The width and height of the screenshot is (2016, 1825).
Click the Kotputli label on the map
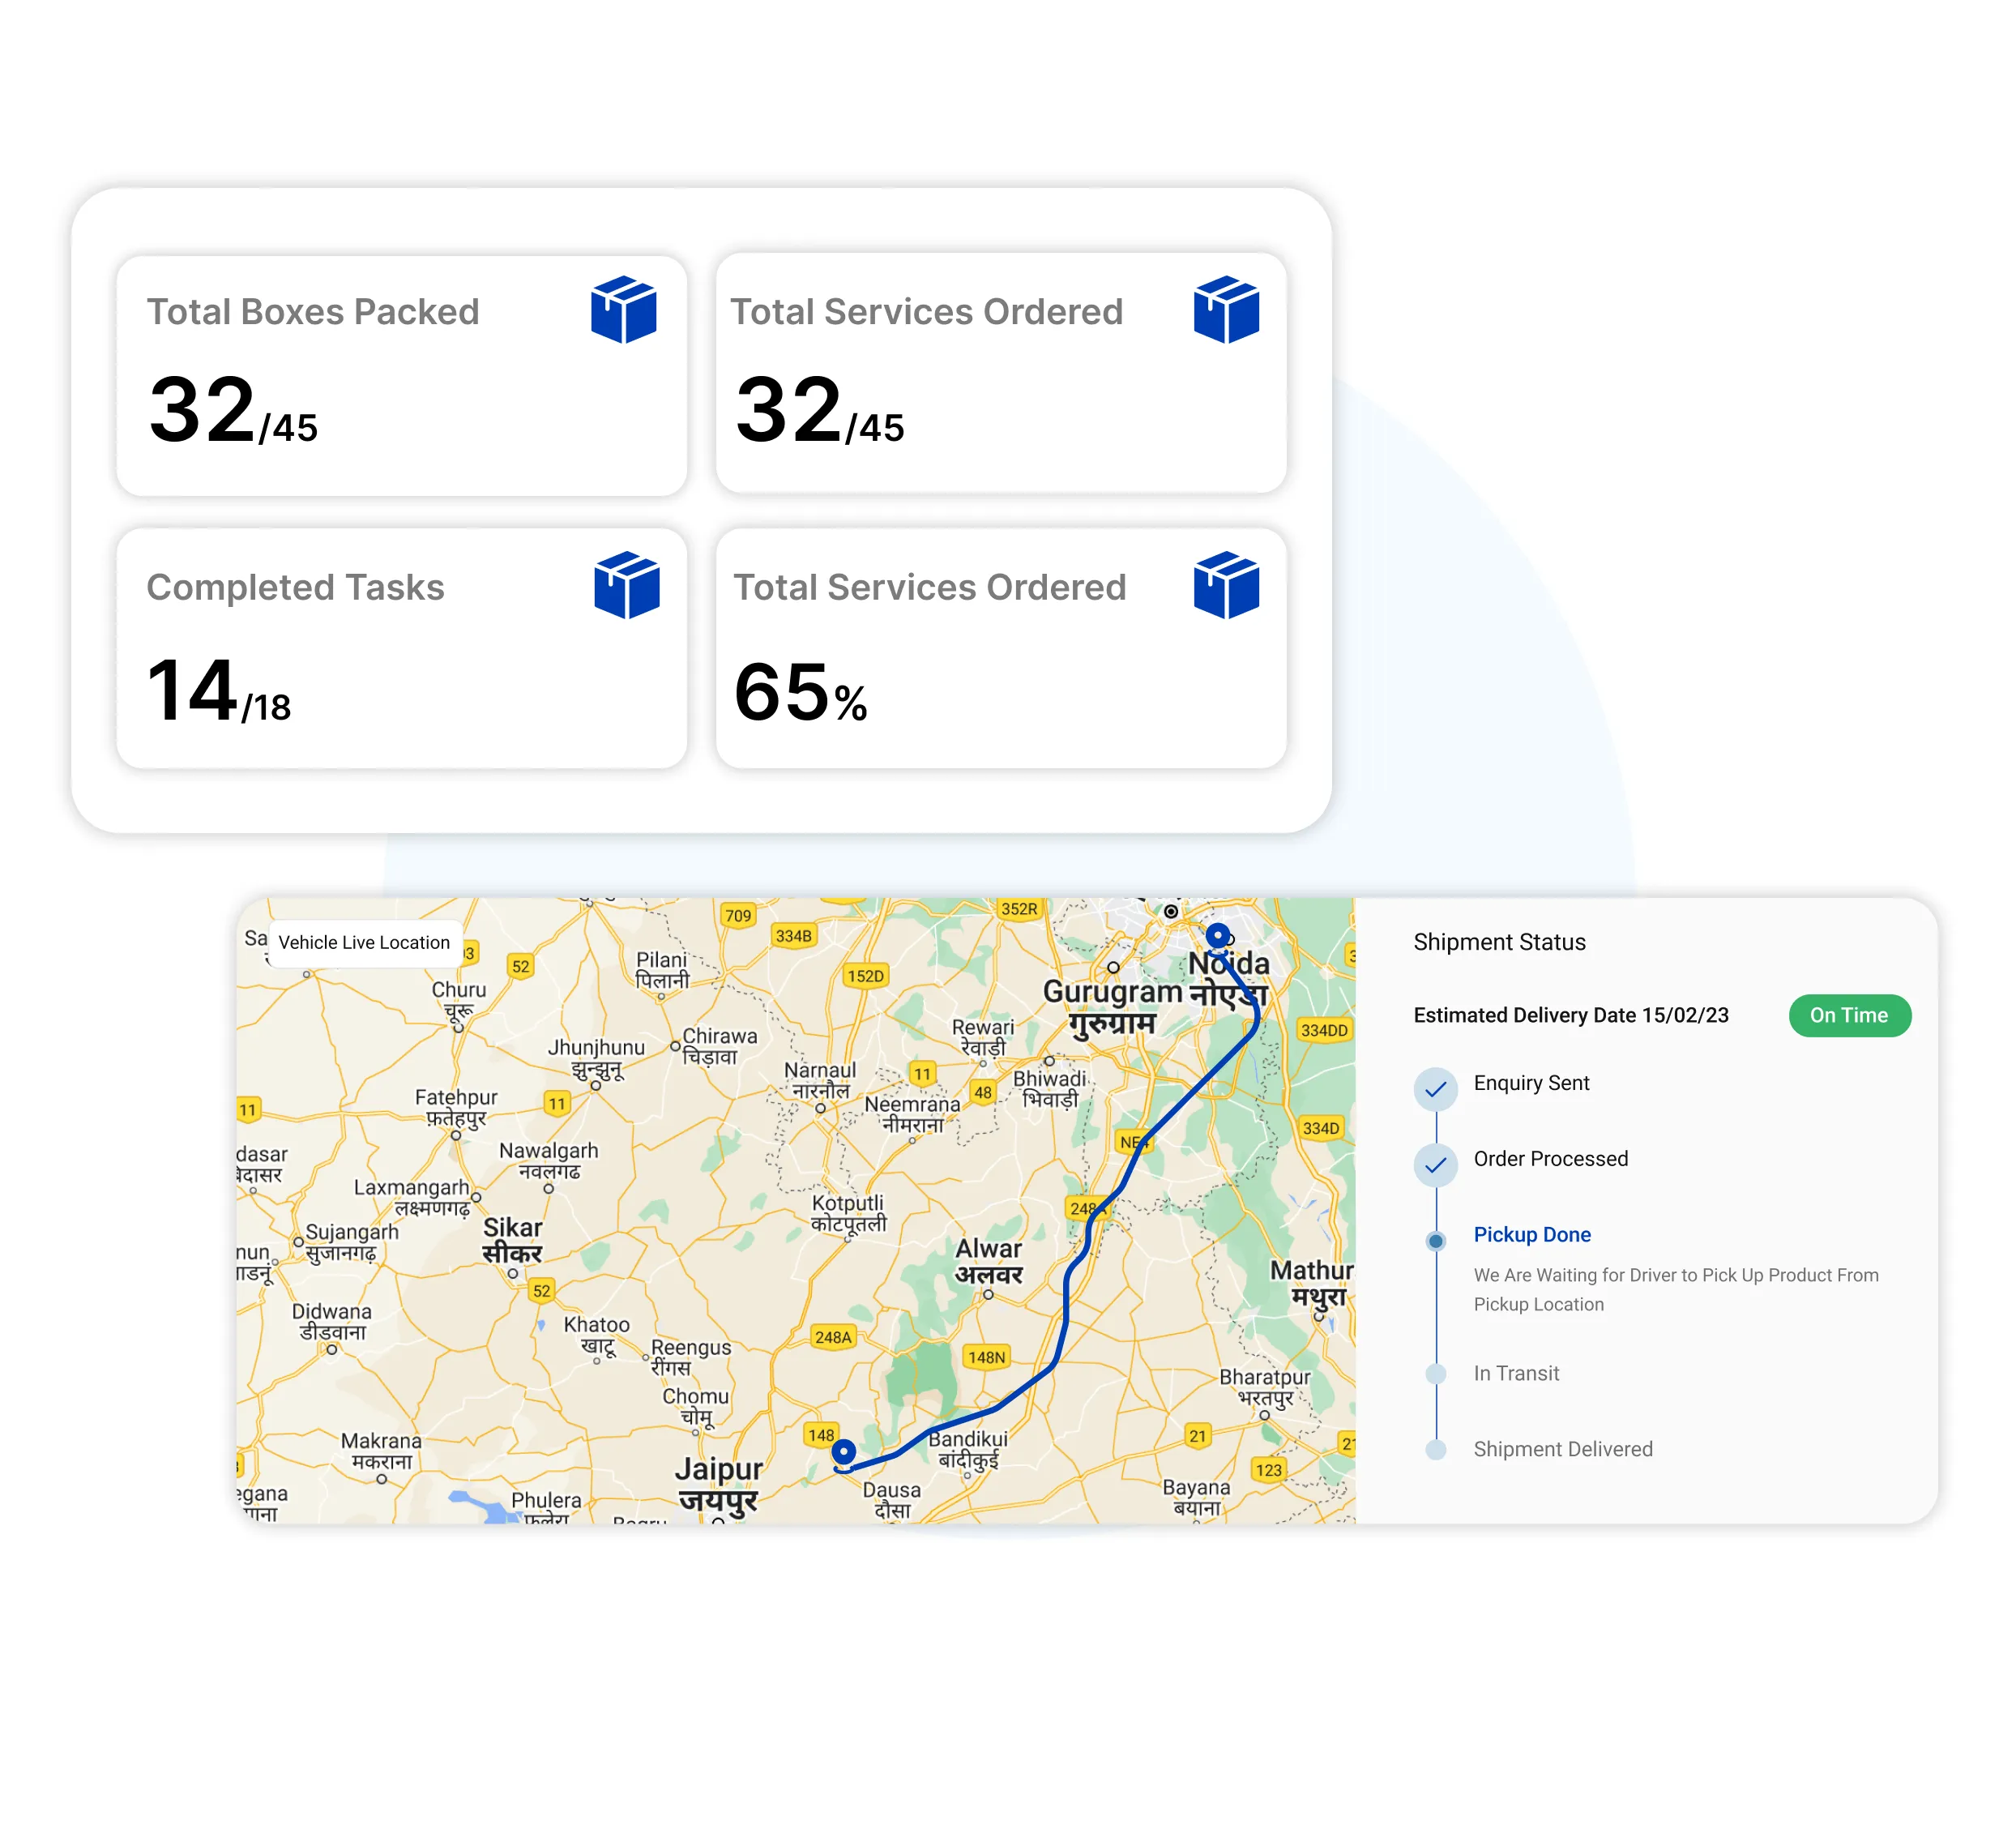coord(848,1213)
